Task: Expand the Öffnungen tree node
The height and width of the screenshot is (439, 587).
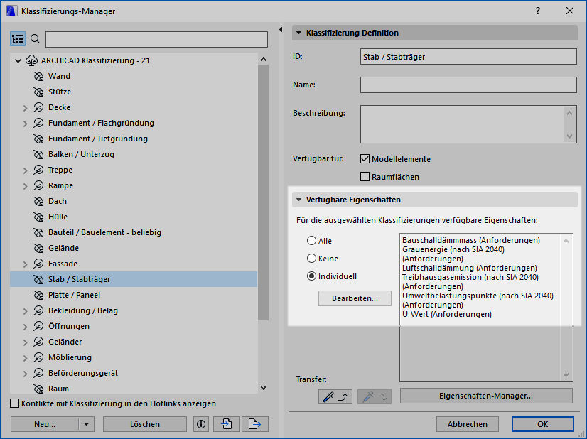Action: [x=25, y=327]
